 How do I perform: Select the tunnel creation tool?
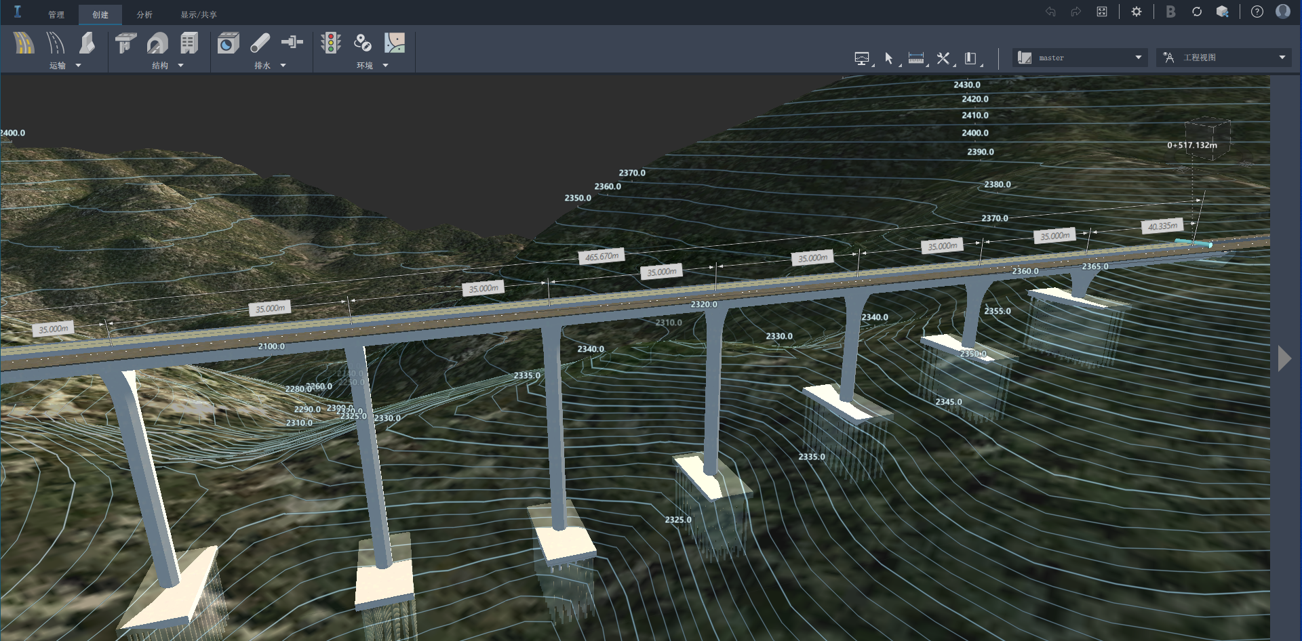tap(157, 43)
